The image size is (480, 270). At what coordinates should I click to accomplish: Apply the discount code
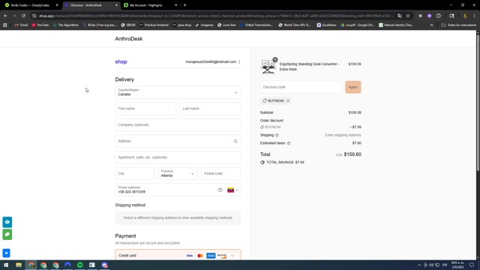353,87
